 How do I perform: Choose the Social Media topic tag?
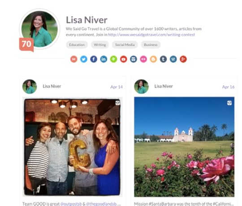tap(125, 45)
